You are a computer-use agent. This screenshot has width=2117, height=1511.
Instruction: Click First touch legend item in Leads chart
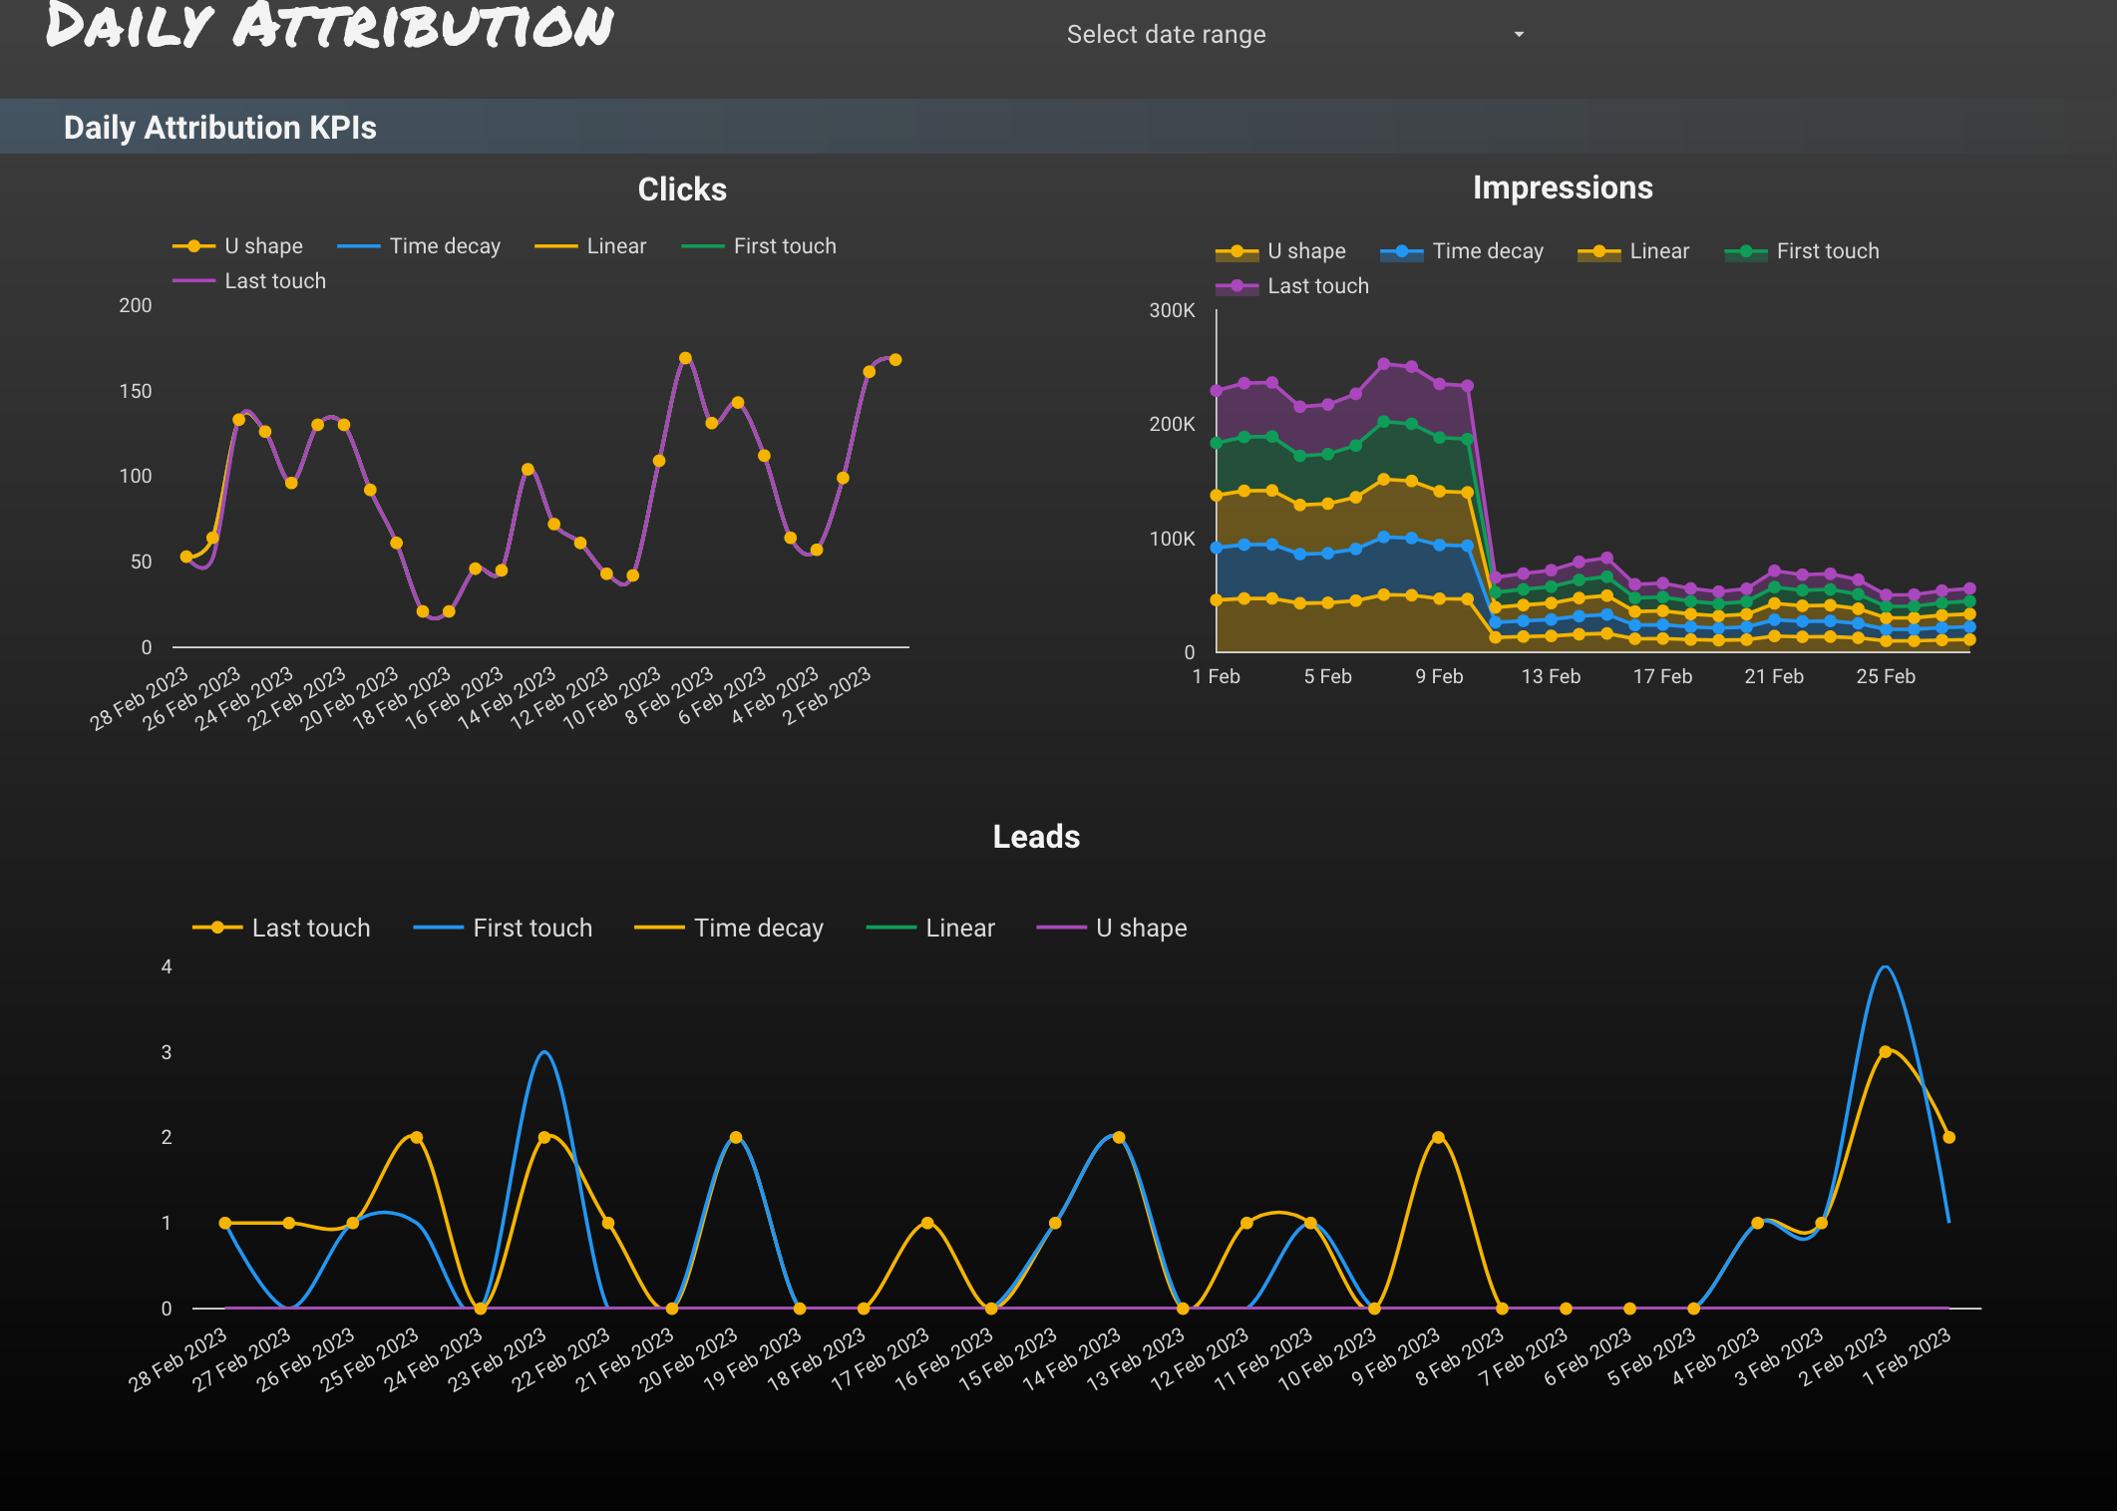(531, 929)
